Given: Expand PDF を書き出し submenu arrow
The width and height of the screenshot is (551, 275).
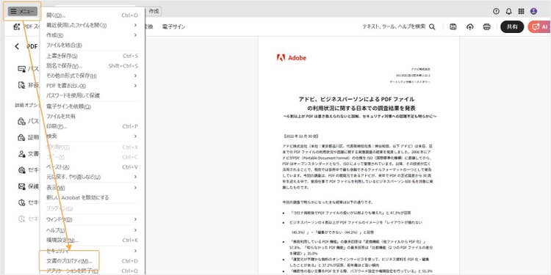Looking at the screenshot, I should pos(136,86).
